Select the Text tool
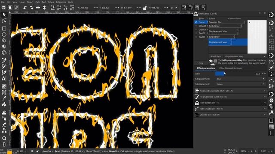275x154 pixels. point(4,79)
